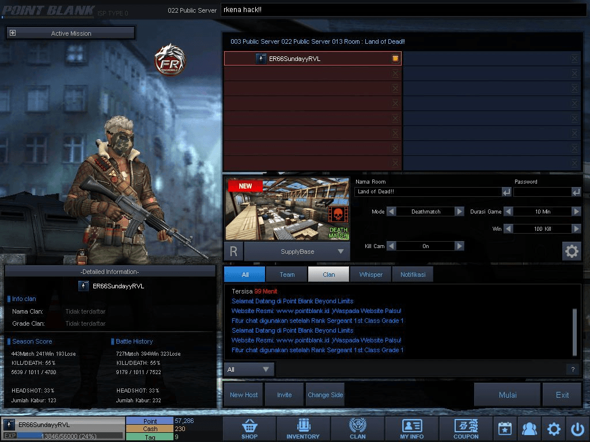Switch to the Whisper chat tab

coord(370,275)
